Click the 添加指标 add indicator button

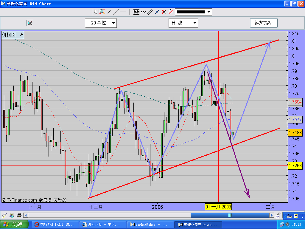264,23
